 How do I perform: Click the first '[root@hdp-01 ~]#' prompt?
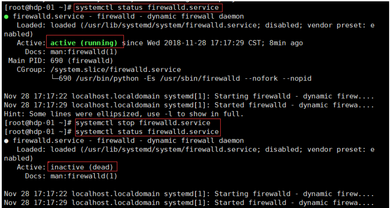[x=38, y=7]
